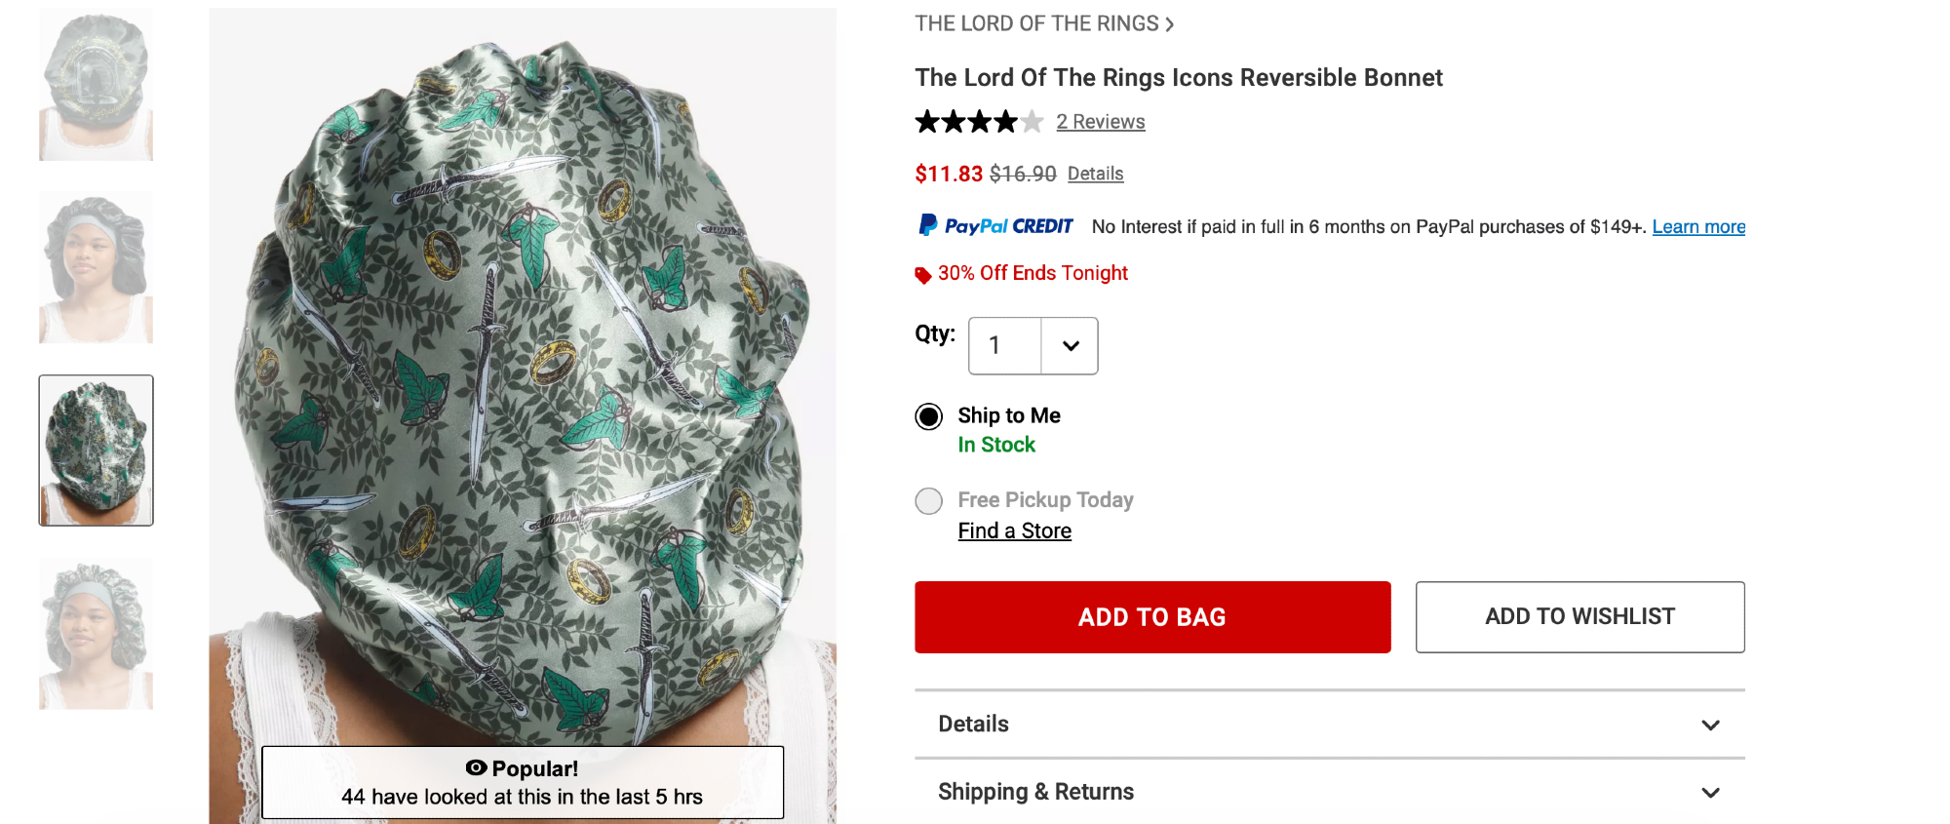Open The Lord of the Rings breadcrumb category
Viewport: 1950px width, 824px height.
1036,24
